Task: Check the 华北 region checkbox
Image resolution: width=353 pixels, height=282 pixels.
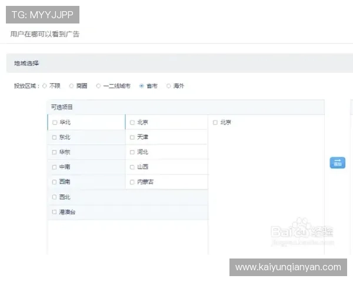Action: coord(55,122)
